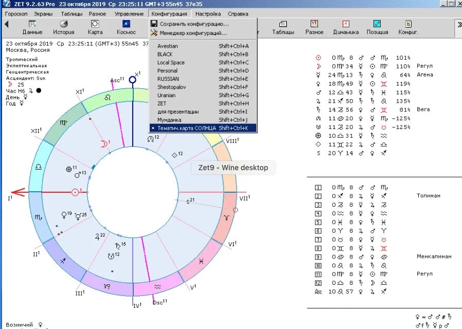Screen dimensions: 462x329
Task: Click the Mercury symbol in the chart
Action: (x=78, y=217)
